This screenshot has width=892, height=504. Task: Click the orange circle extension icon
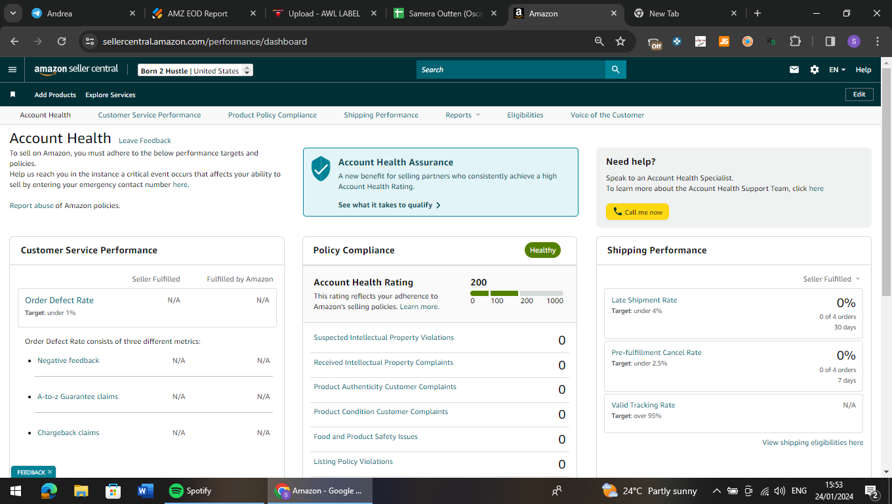point(748,41)
